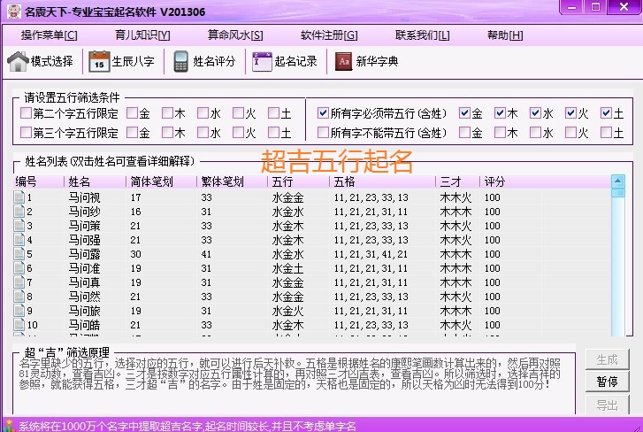This screenshot has height=432, width=643.
Task: Select the document icon of row 5
Action: (x=19, y=254)
